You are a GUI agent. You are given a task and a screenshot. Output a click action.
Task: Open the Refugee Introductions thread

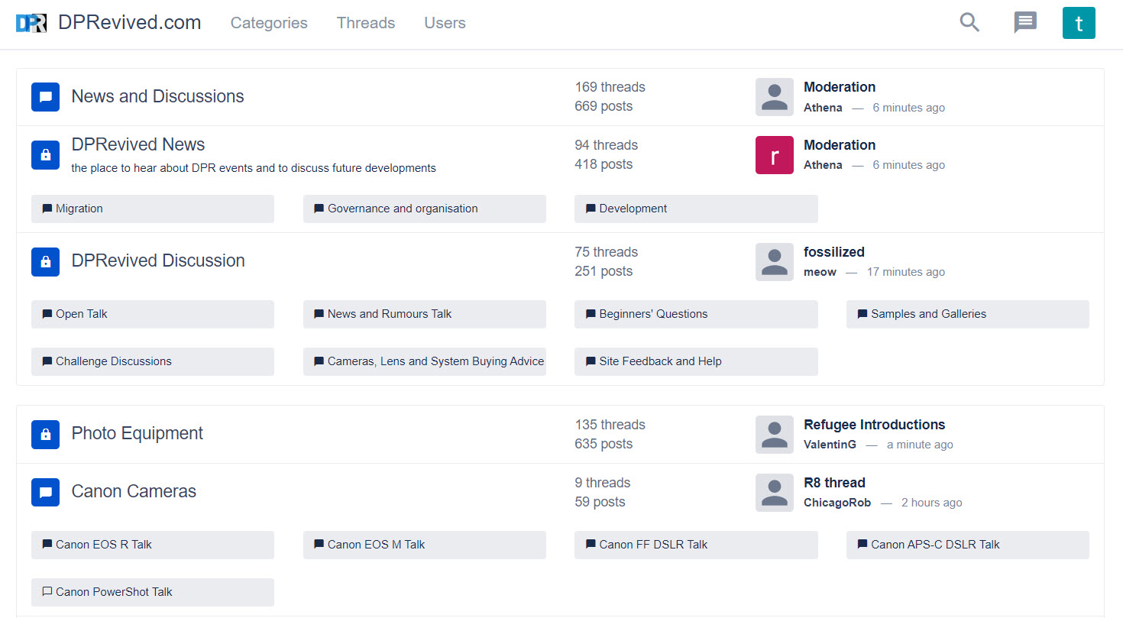(874, 425)
